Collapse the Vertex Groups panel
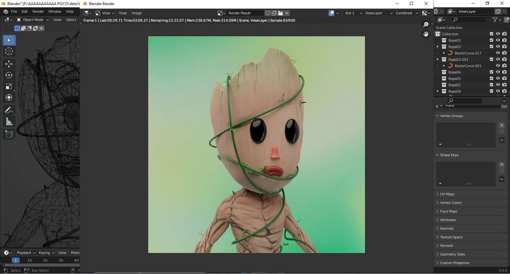The width and height of the screenshot is (510, 274). (437, 116)
